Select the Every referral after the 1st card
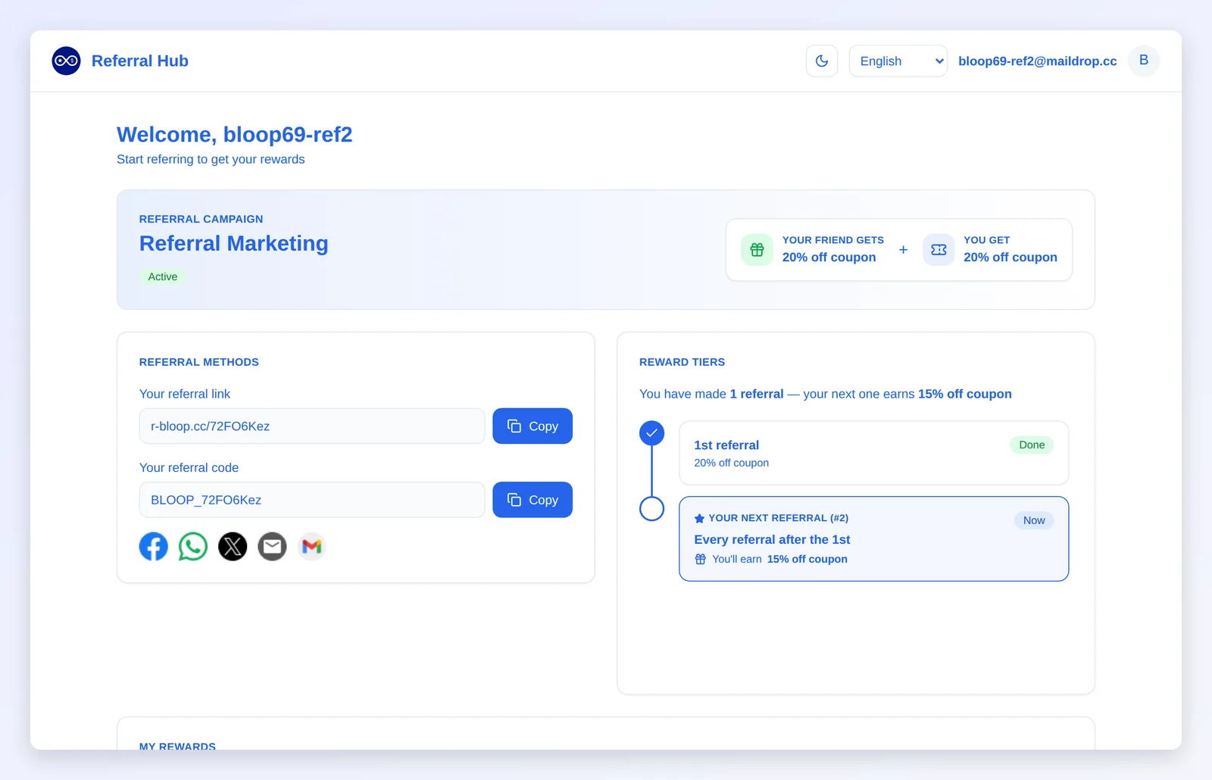This screenshot has height=780, width=1212. [874, 538]
